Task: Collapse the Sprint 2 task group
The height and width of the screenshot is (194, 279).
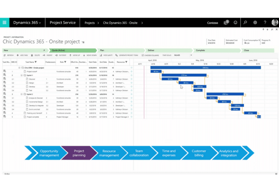Action: 21,94
